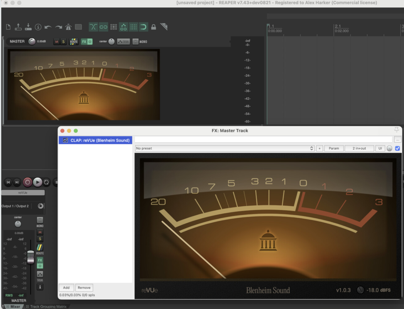Open the Track Grouping Matrix tab

coord(48,307)
